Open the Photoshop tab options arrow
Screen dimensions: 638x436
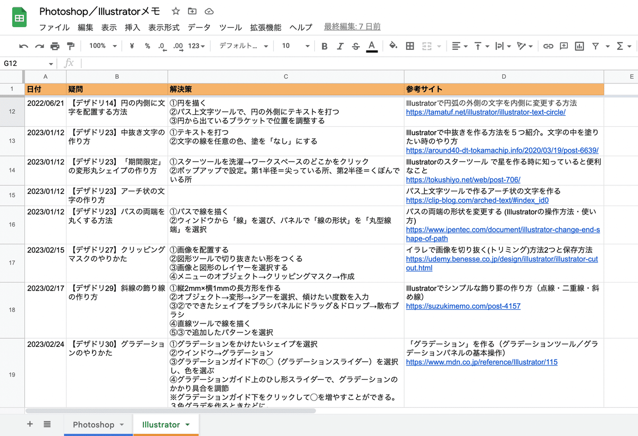pos(121,425)
